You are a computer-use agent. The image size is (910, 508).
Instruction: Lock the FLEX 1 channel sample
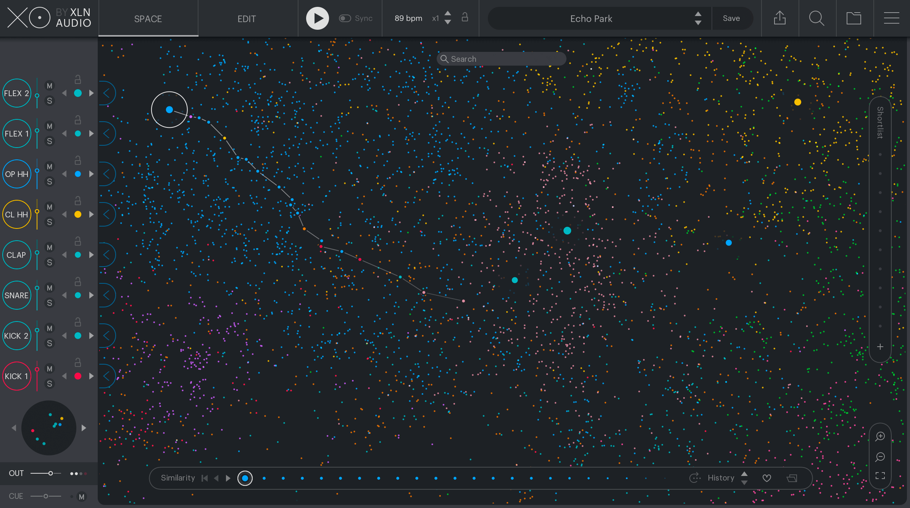[77, 120]
